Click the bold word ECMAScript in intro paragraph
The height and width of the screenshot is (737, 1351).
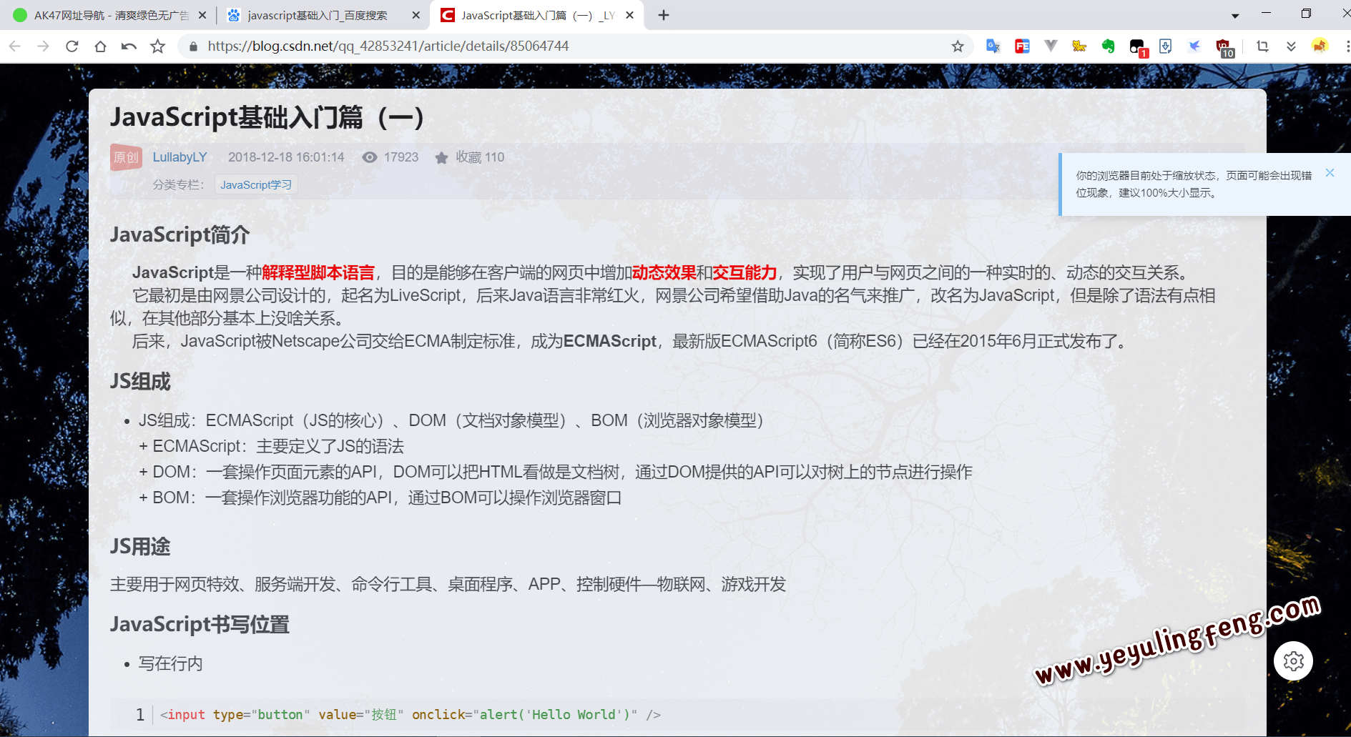click(610, 341)
